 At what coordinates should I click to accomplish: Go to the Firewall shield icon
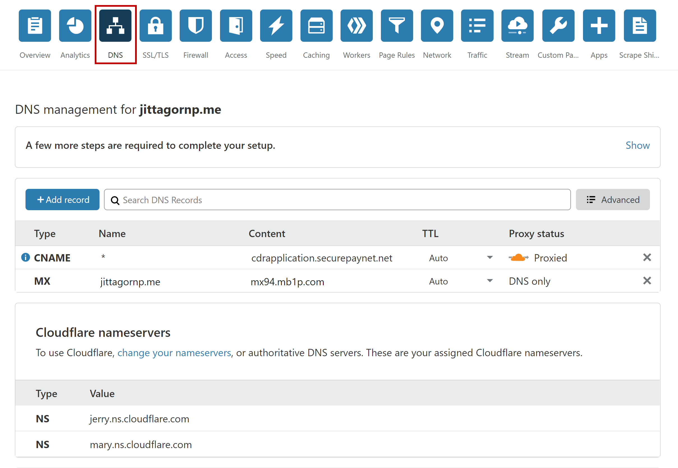(196, 26)
